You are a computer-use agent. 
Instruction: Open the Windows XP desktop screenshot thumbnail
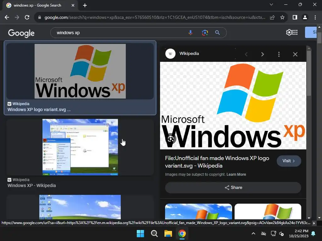(80, 147)
